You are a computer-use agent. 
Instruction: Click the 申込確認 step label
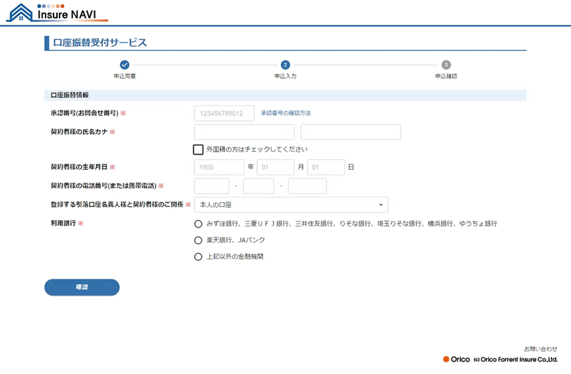[x=446, y=76]
